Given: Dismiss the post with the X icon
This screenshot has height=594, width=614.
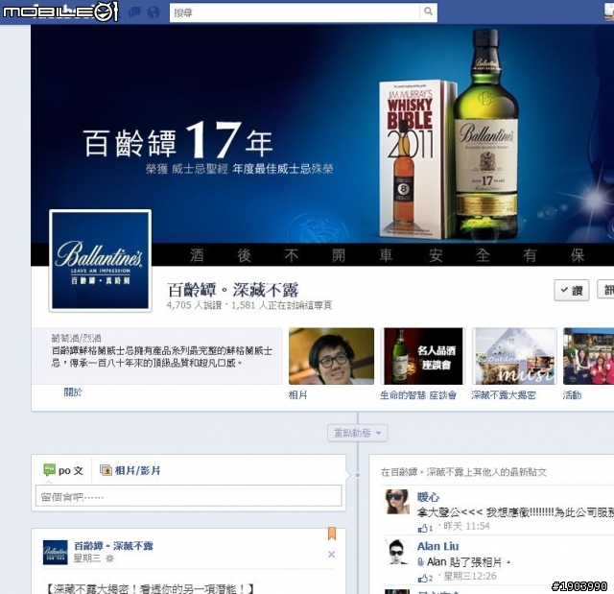Looking at the screenshot, I should pos(331,554).
